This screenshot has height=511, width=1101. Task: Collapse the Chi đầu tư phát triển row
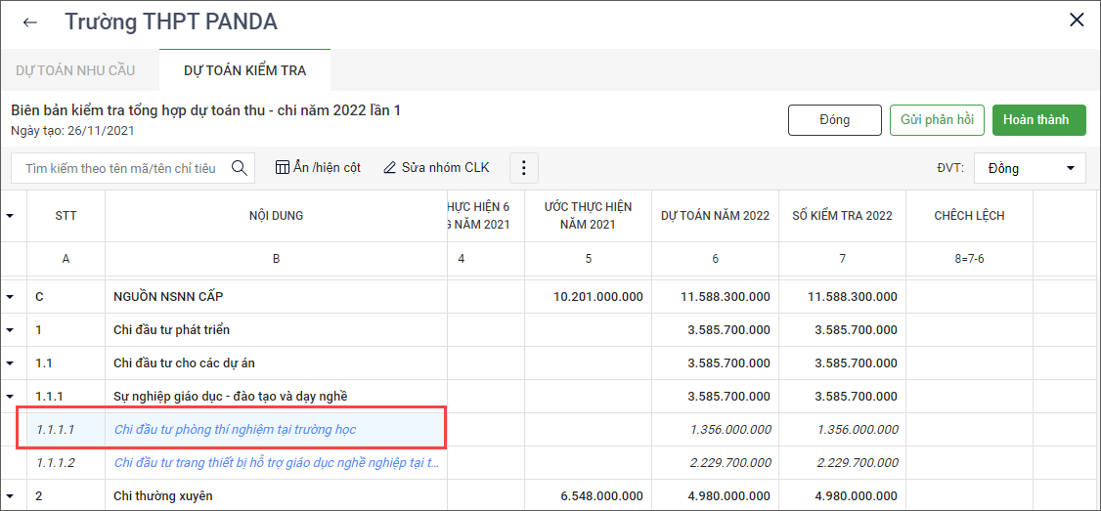(x=11, y=330)
